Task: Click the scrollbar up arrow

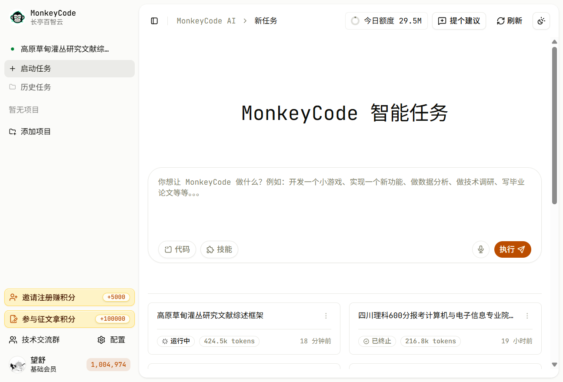Action: 554,42
